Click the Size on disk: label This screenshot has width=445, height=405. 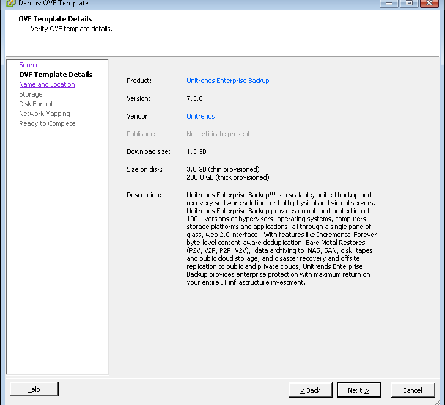[145, 169]
